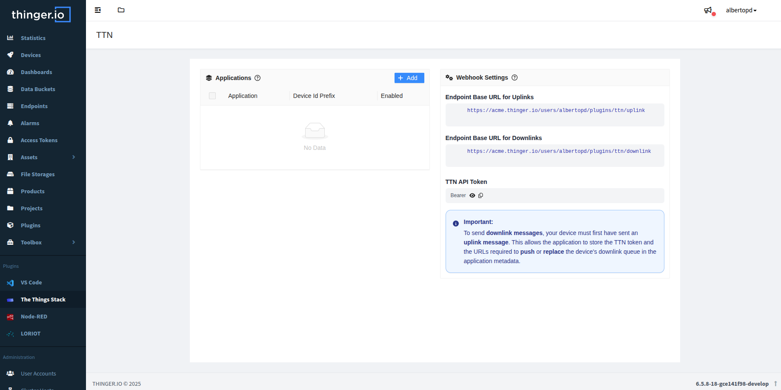Click the Projects folder icon
The height and width of the screenshot is (390, 781).
point(10,208)
